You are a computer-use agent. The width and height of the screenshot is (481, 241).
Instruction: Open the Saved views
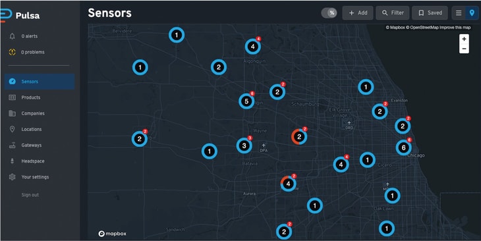pyautogui.click(x=430, y=13)
